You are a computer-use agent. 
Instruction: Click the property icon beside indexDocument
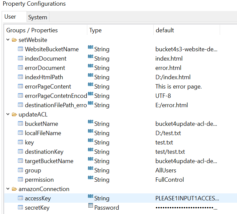click(x=21, y=59)
